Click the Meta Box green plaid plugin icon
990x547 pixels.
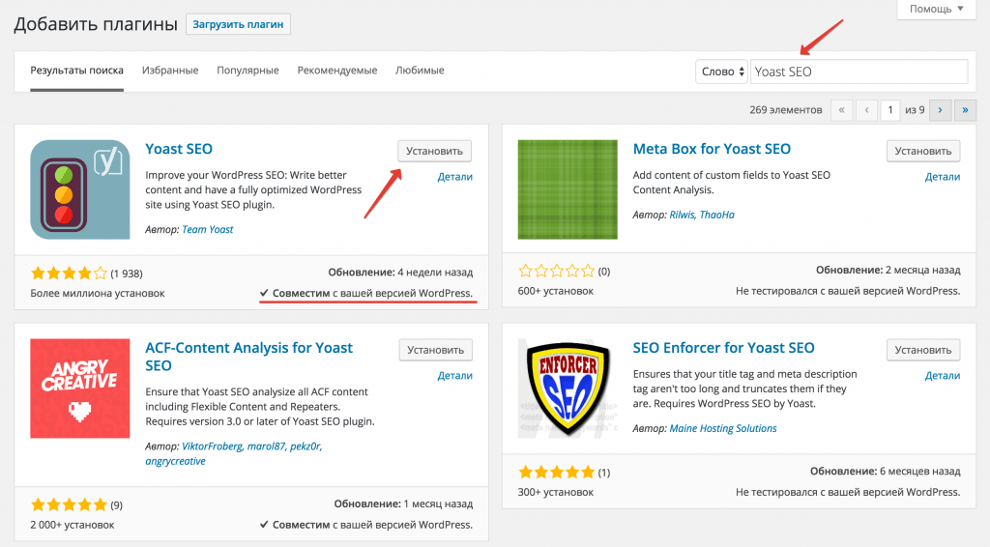[x=568, y=189]
